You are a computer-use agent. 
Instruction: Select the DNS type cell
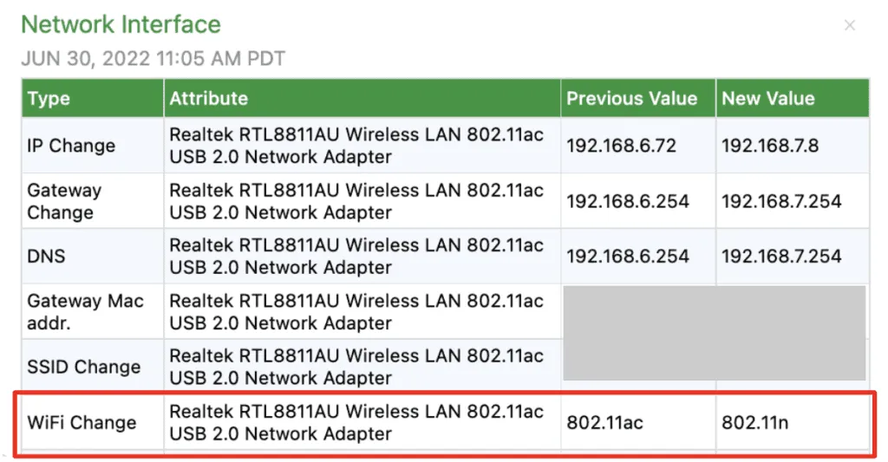coord(47,257)
